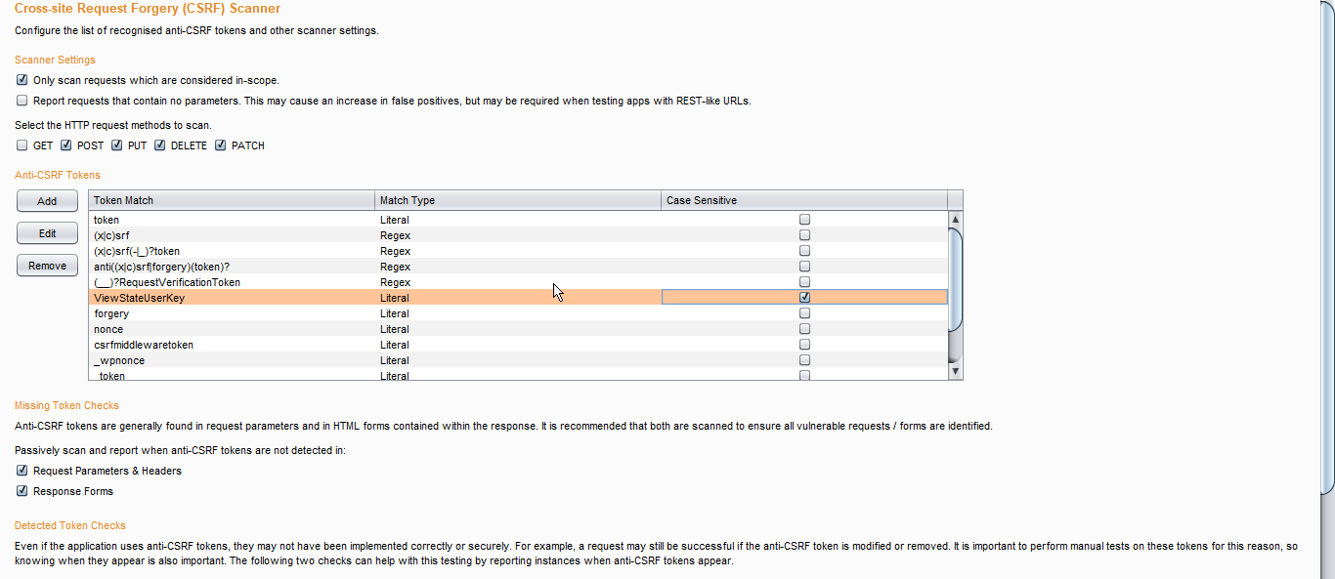Select the 'forgery' token row

518,313
